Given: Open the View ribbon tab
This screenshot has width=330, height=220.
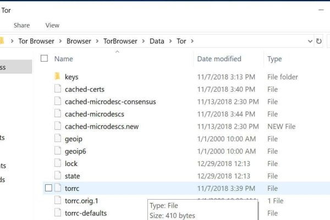Looking at the screenshot, I should point(52,25).
